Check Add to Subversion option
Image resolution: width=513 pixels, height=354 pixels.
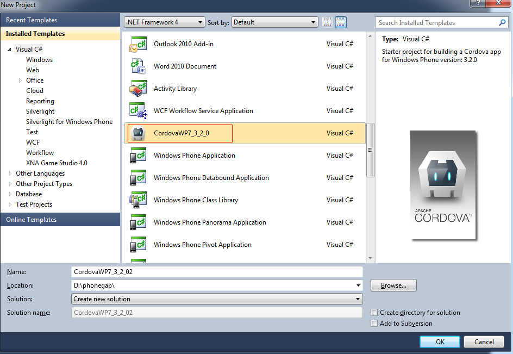(374, 323)
